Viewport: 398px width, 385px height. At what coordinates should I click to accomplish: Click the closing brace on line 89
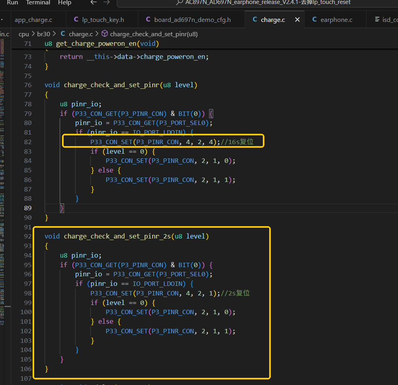coord(62,208)
